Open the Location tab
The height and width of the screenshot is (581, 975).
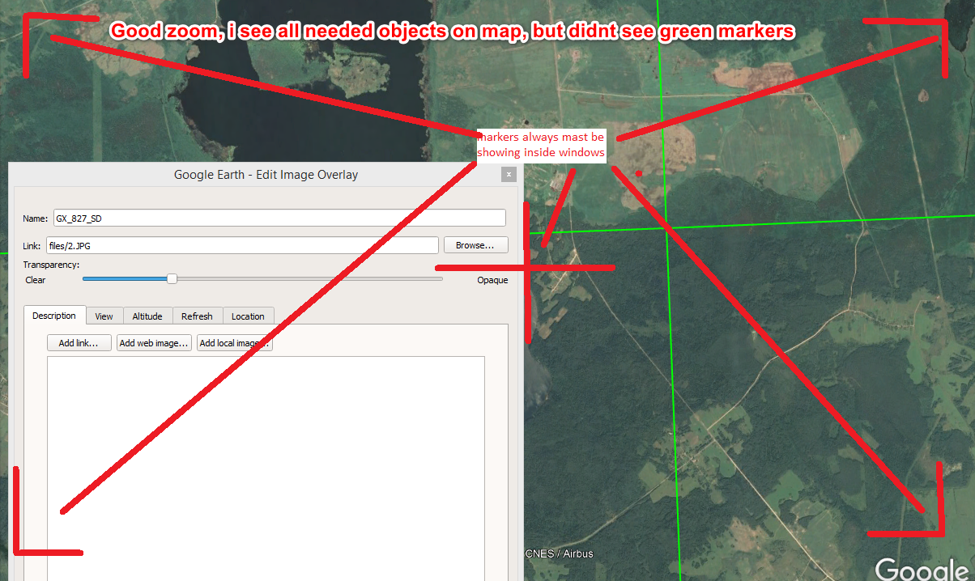coord(248,316)
